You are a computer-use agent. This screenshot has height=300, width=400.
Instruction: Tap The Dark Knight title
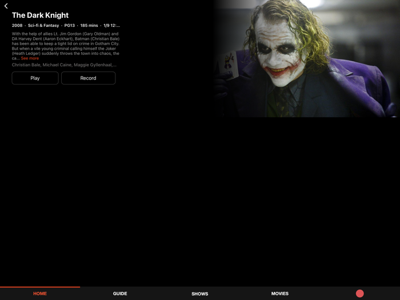pos(41,15)
